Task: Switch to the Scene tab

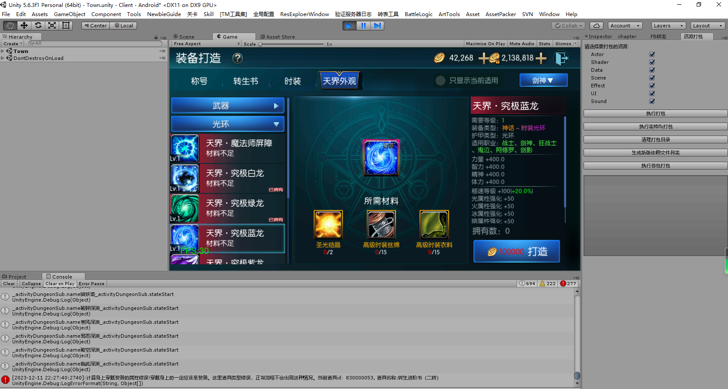Action: click(x=184, y=37)
